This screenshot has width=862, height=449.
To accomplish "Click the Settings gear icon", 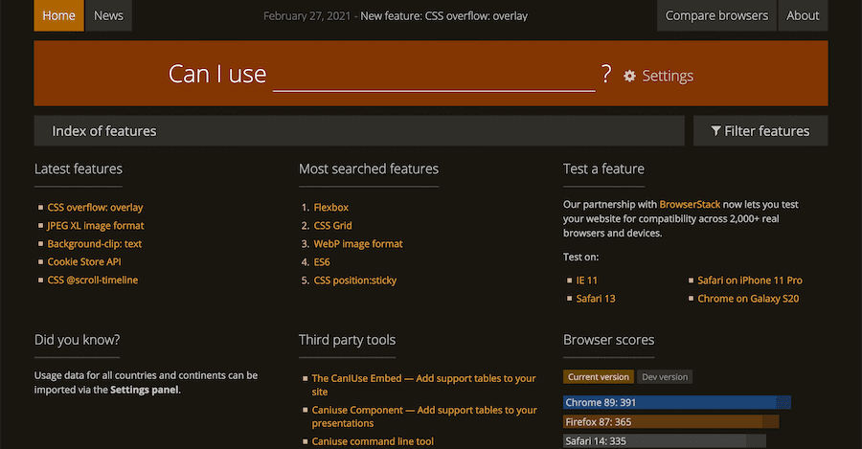I will click(x=629, y=76).
